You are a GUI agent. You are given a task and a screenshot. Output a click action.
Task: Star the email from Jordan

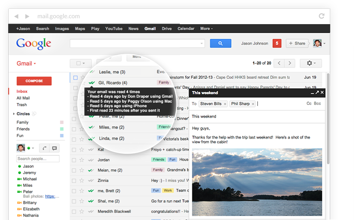coord(82,159)
